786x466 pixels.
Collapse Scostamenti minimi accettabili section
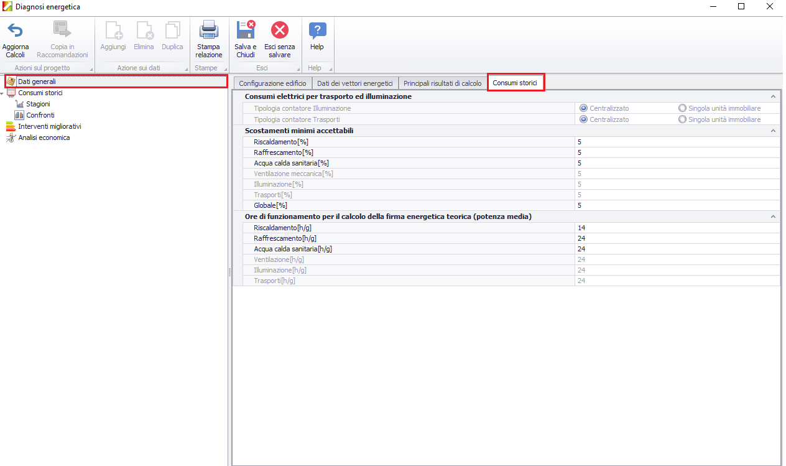773,131
